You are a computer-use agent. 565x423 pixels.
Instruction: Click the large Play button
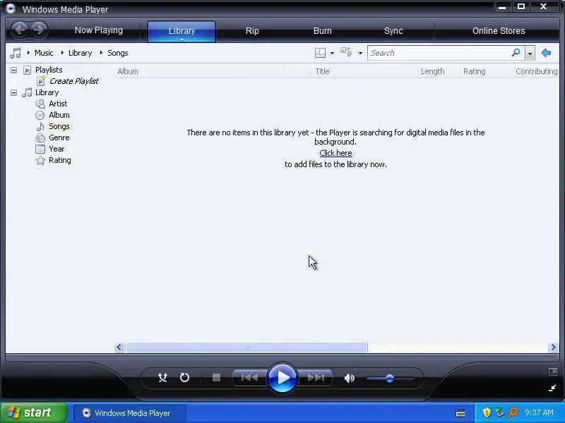click(x=282, y=378)
